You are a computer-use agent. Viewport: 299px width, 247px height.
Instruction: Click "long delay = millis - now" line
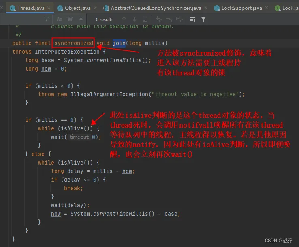coord(93,171)
